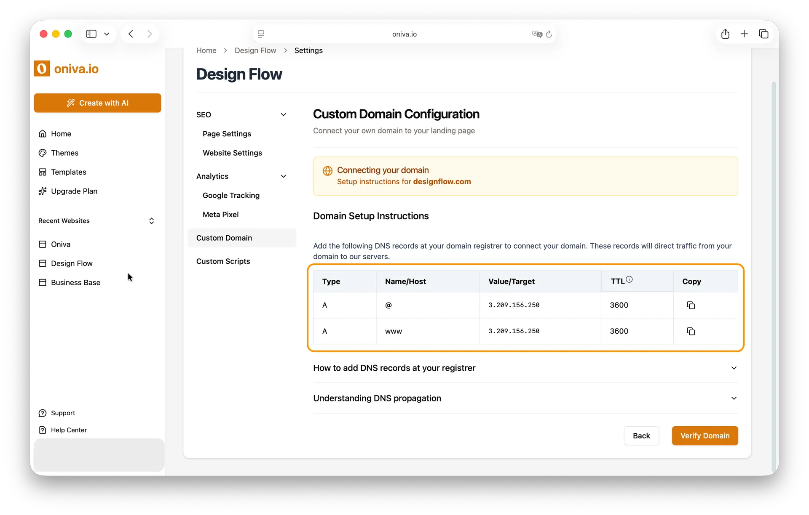
Task: Reload the page in the browser
Action: [x=549, y=34]
